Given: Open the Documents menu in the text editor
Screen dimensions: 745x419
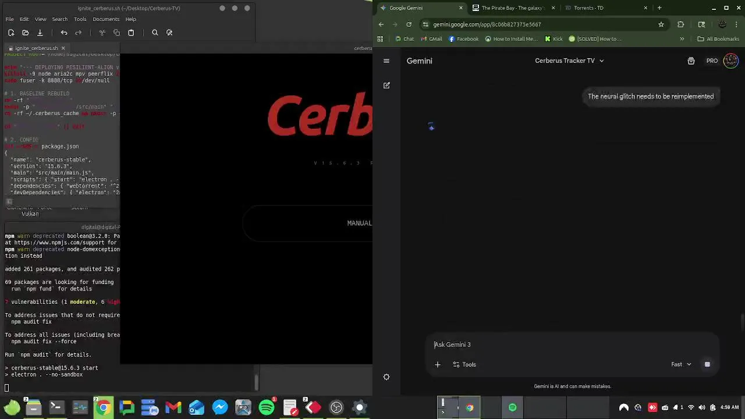Looking at the screenshot, I should [x=106, y=19].
